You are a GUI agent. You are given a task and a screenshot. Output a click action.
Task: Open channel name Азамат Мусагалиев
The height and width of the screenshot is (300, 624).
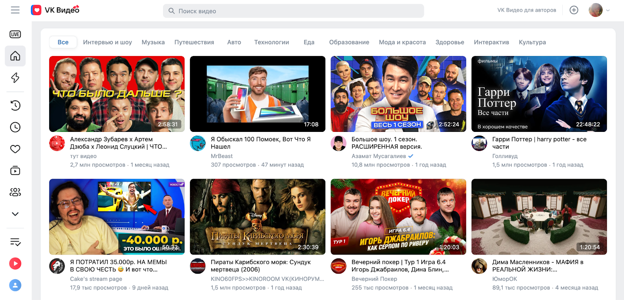[x=379, y=156]
